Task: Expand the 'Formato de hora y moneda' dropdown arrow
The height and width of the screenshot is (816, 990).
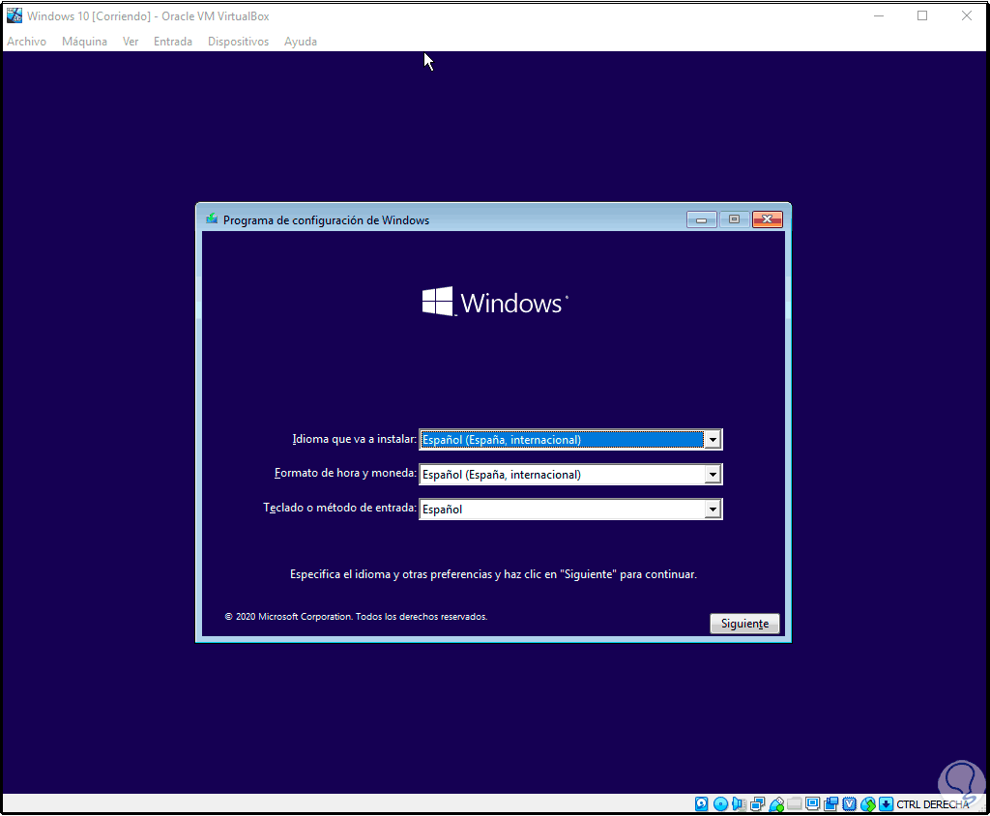Action: tap(713, 475)
